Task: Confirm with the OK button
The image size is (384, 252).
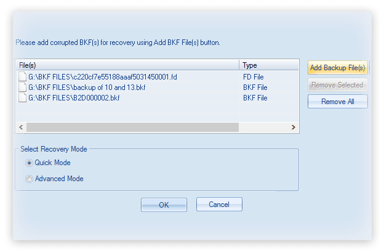Action: click(x=164, y=205)
